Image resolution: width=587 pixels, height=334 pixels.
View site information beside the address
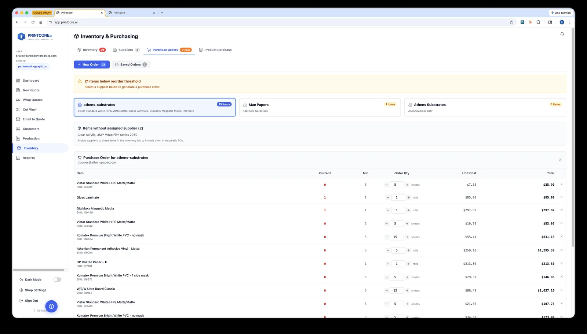click(50, 22)
